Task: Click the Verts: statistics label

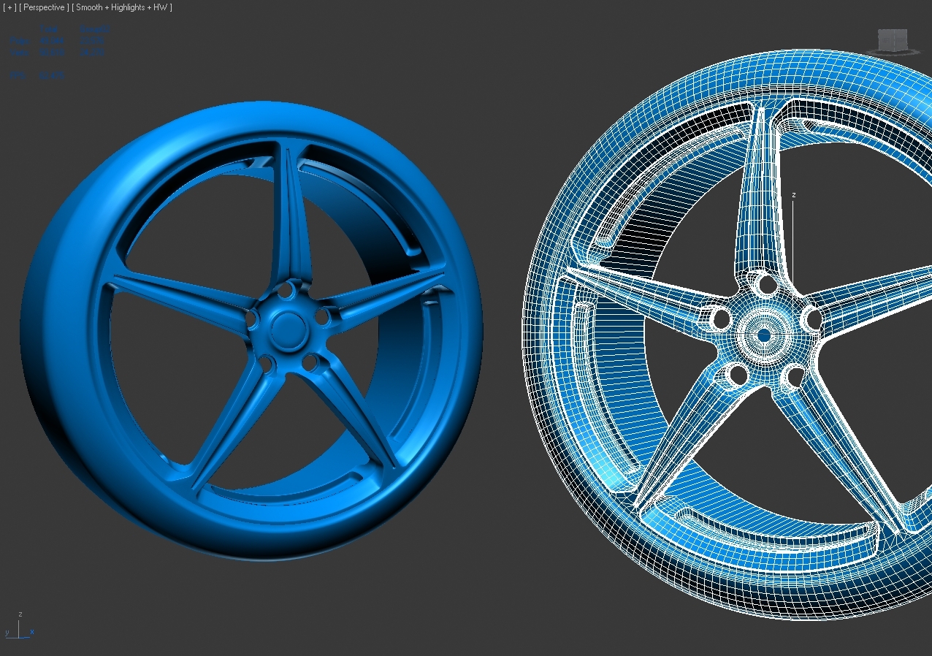Action: point(20,53)
